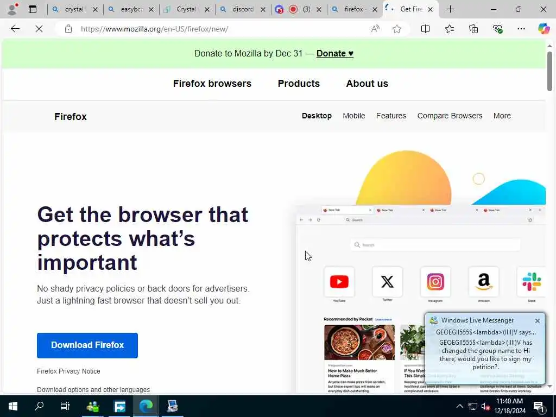Open the Windows Start menu

[13, 406]
